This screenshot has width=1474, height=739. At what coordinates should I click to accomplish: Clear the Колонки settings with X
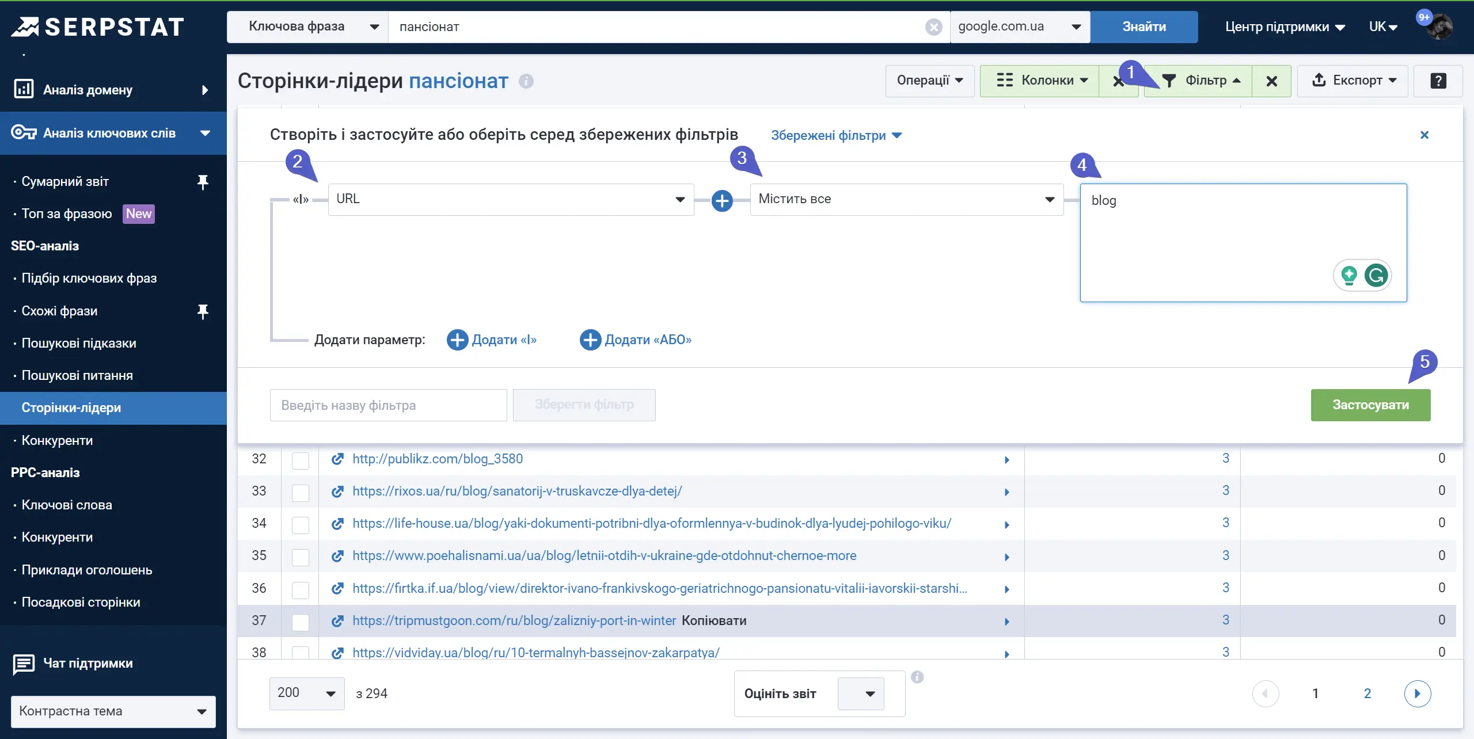pos(1118,81)
